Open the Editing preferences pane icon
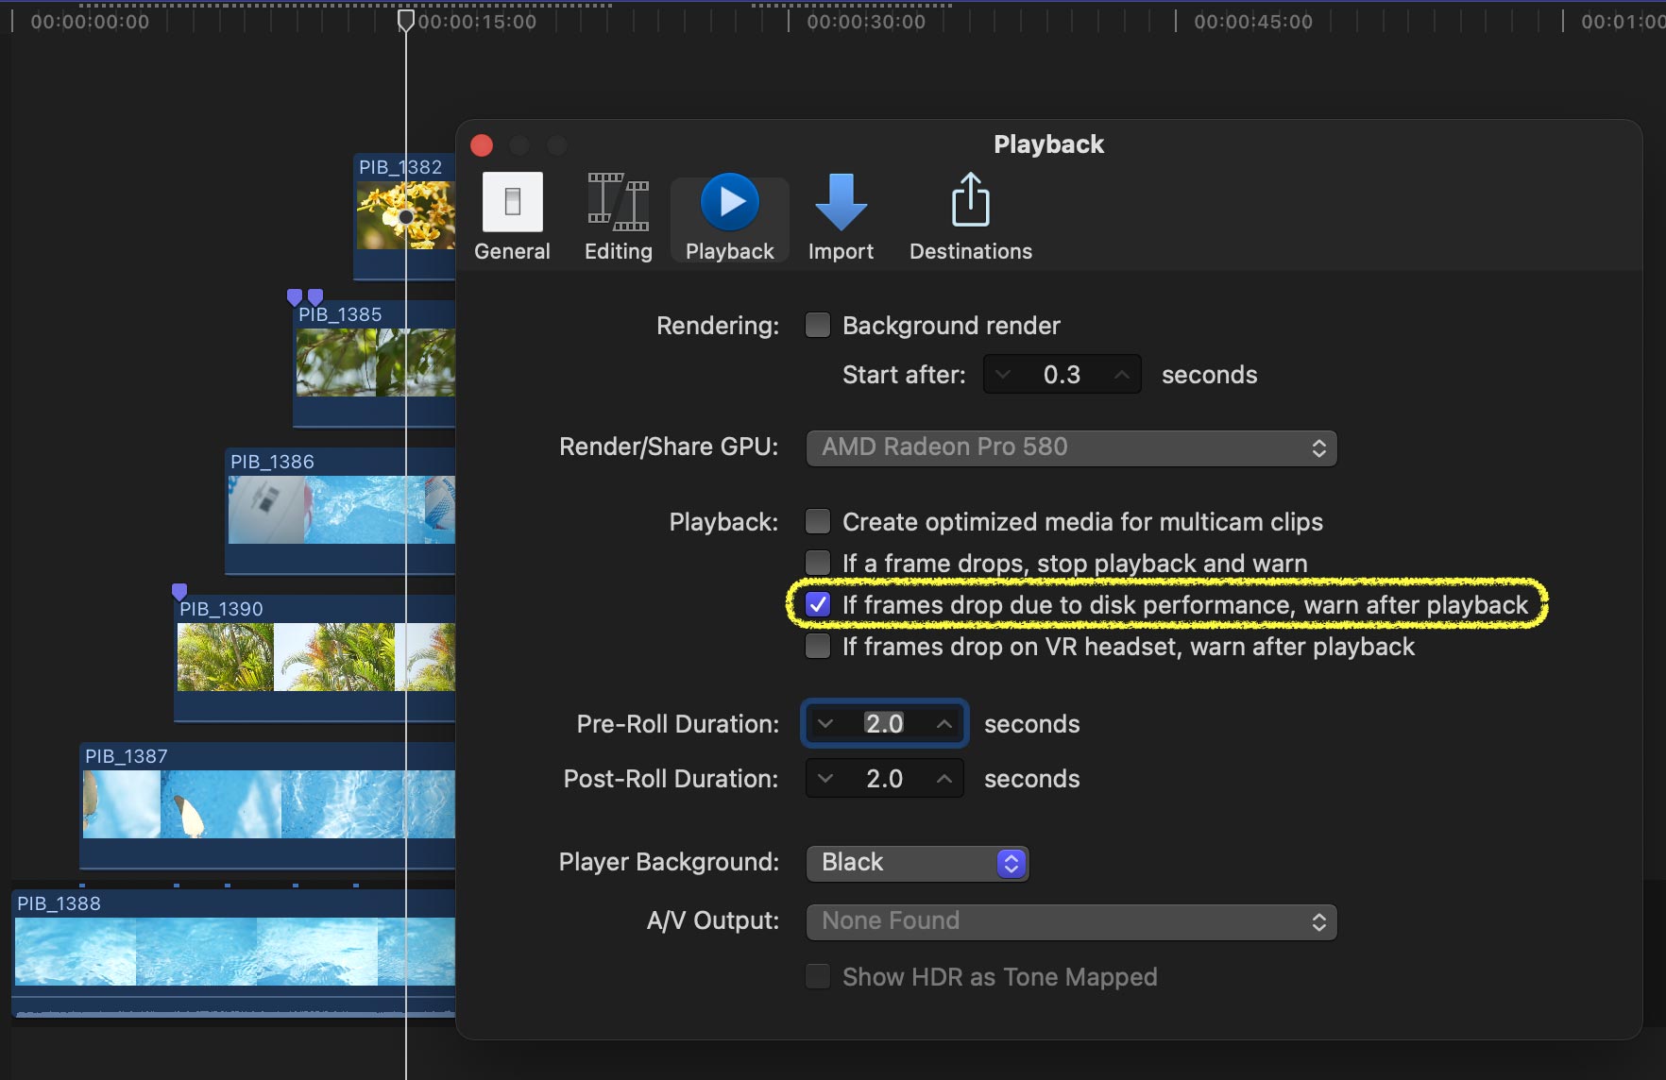The width and height of the screenshot is (1666, 1080). (x=619, y=217)
